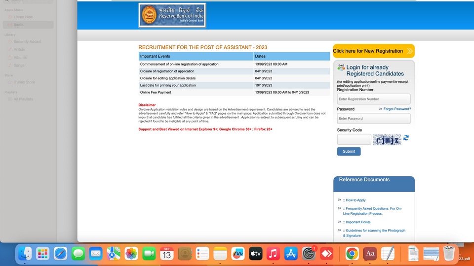474x266 pixels.
Task: Open Google Chrome from the Dock
Action: tap(352, 254)
